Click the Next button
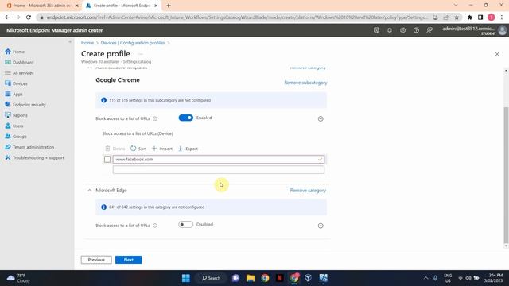Screen dimensions: 509x286 coord(129,260)
